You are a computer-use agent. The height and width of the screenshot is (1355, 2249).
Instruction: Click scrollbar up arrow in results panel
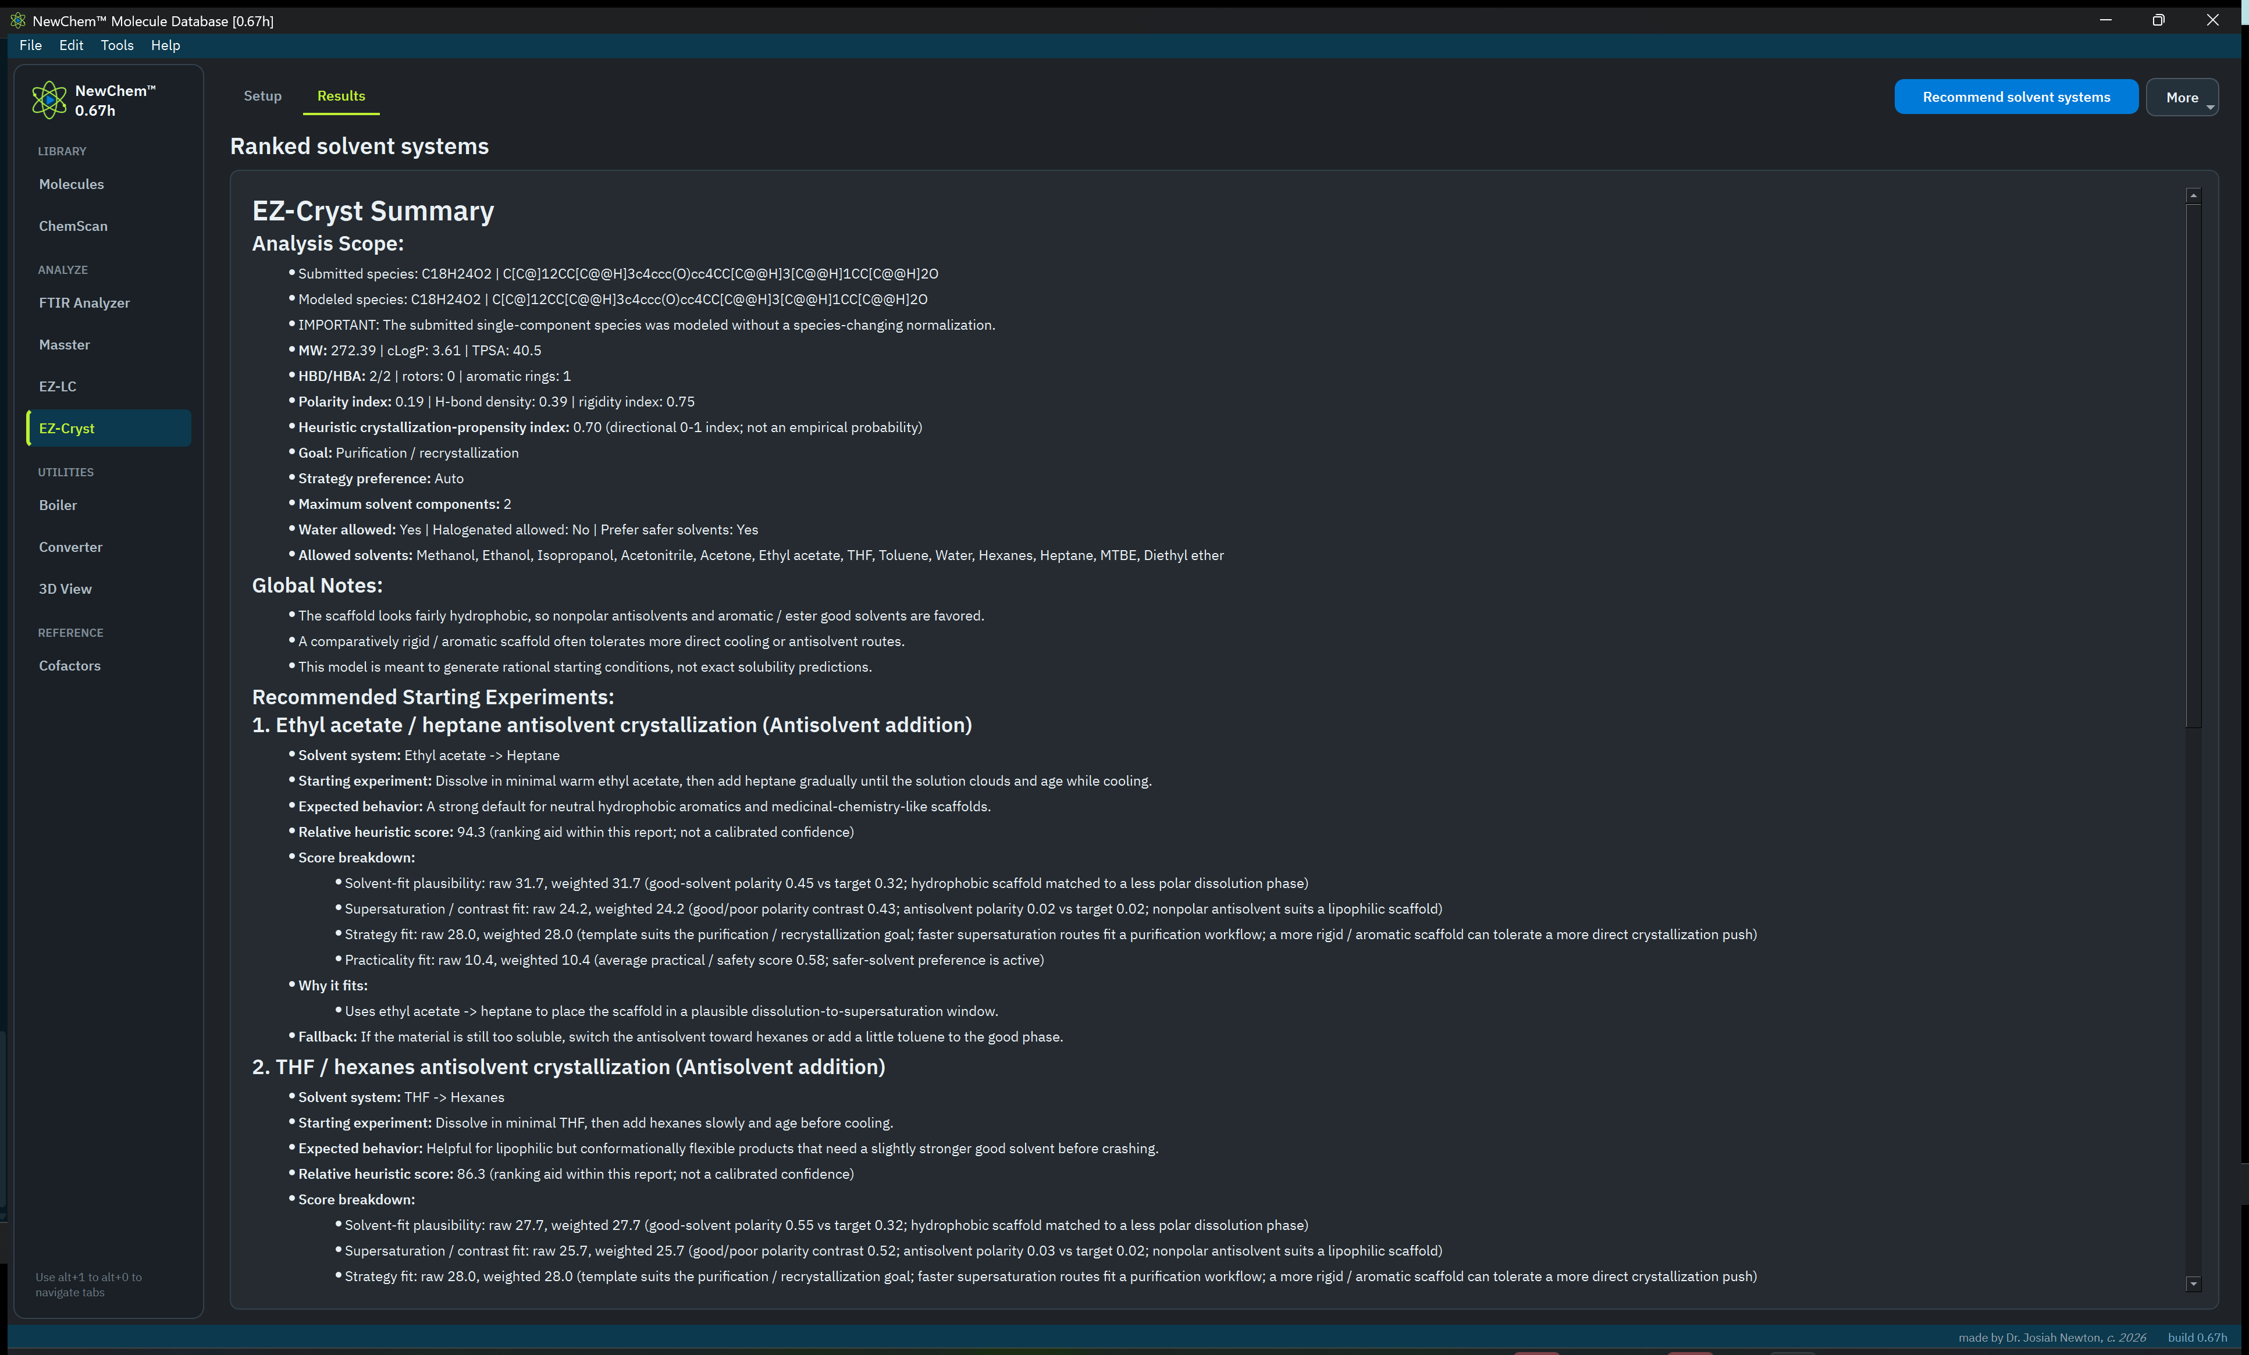click(2193, 195)
